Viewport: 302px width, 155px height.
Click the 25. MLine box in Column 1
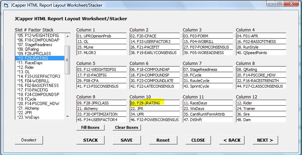click(x=101, y=47)
